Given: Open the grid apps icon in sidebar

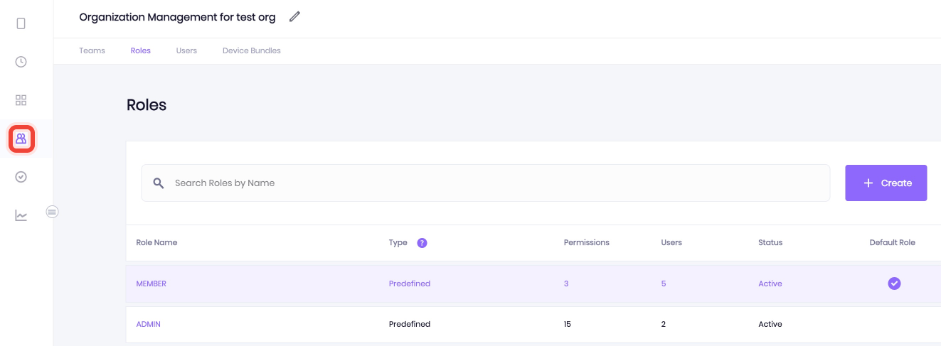Looking at the screenshot, I should coord(21,100).
